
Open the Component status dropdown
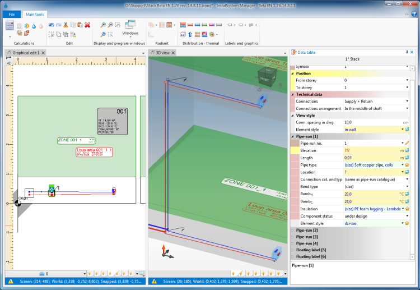click(407, 216)
